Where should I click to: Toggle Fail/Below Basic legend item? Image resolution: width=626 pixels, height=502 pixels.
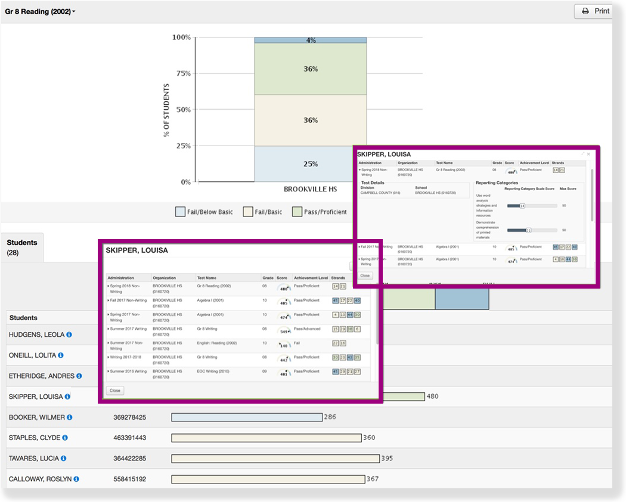(204, 212)
